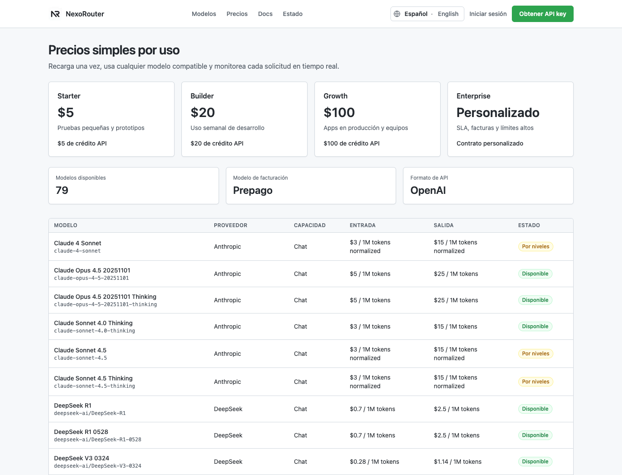Select the Enterprise Personalizado plan card
Screen dimensions: 622x475
click(511, 119)
